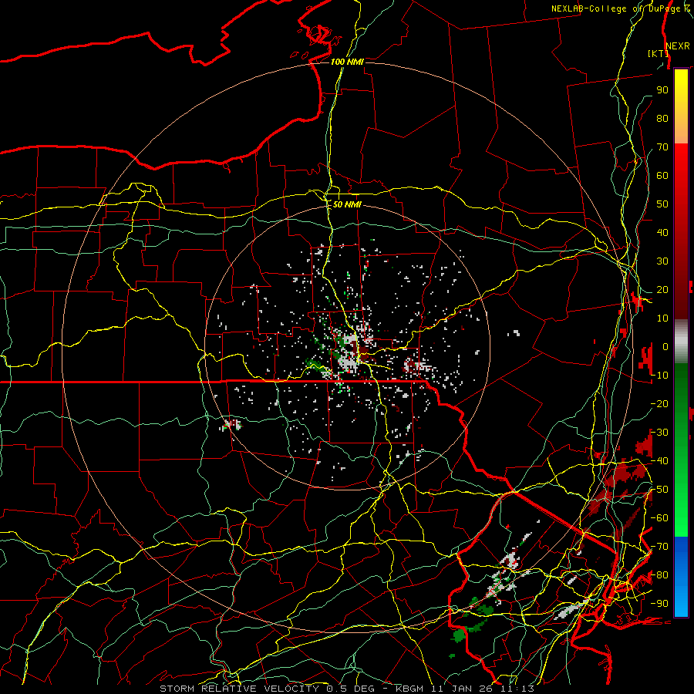The height and width of the screenshot is (694, 694).
Task: Click the positive 50 value on the velocity scale
Action: click(x=662, y=204)
